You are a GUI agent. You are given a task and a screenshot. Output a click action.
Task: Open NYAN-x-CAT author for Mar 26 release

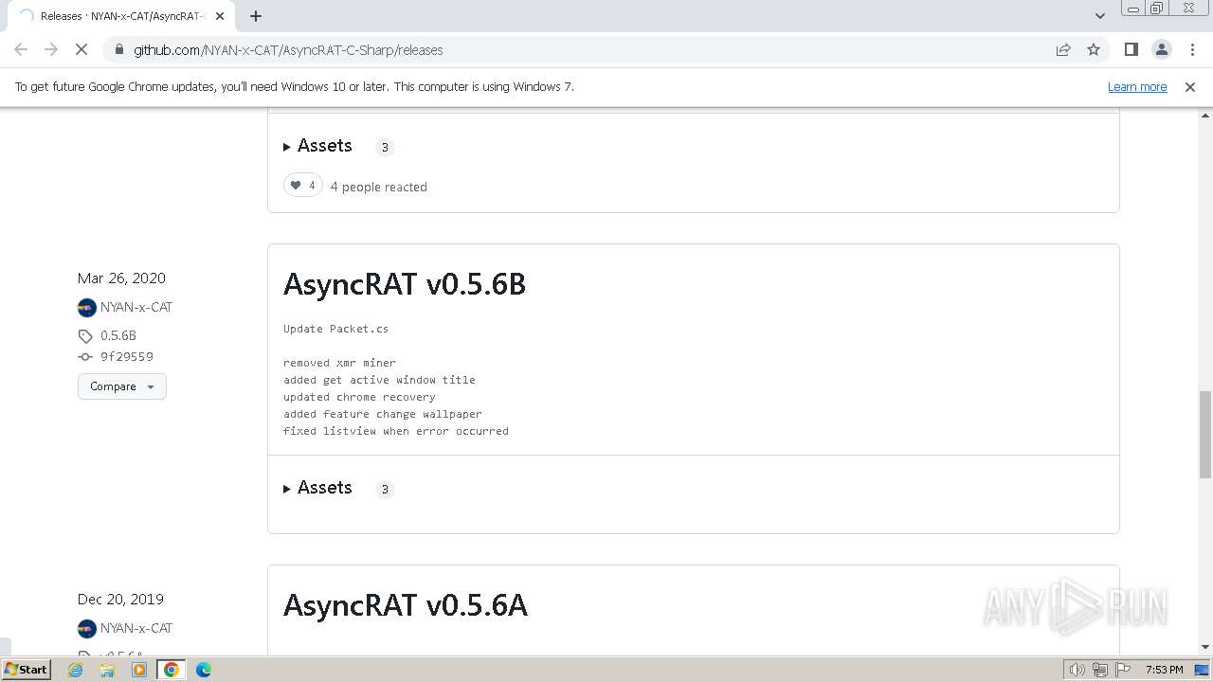[136, 307]
